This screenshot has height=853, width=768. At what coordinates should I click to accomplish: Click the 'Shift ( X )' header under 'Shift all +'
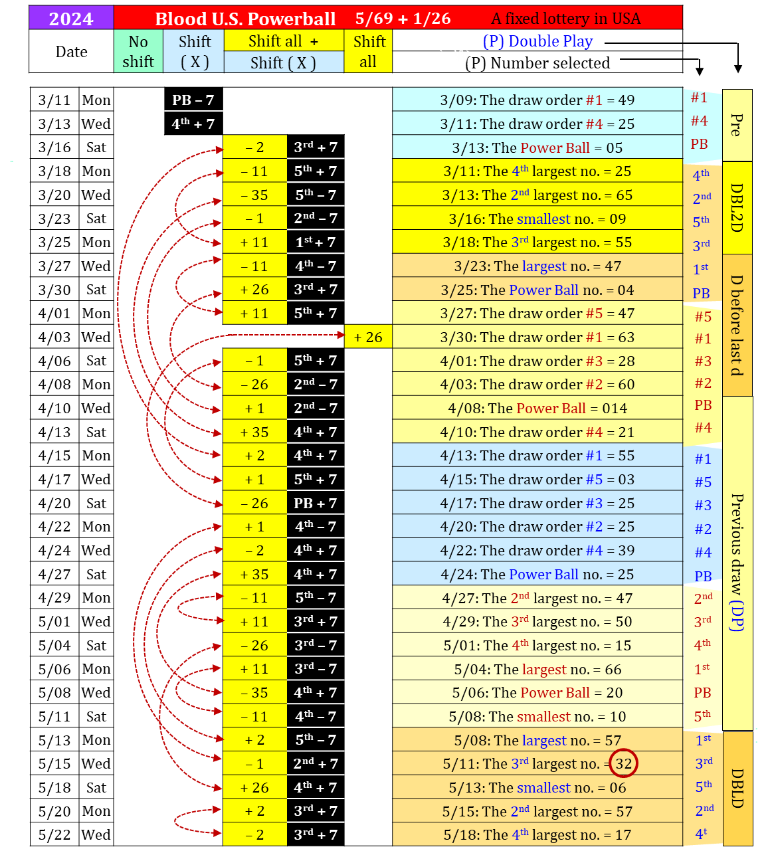tap(284, 62)
